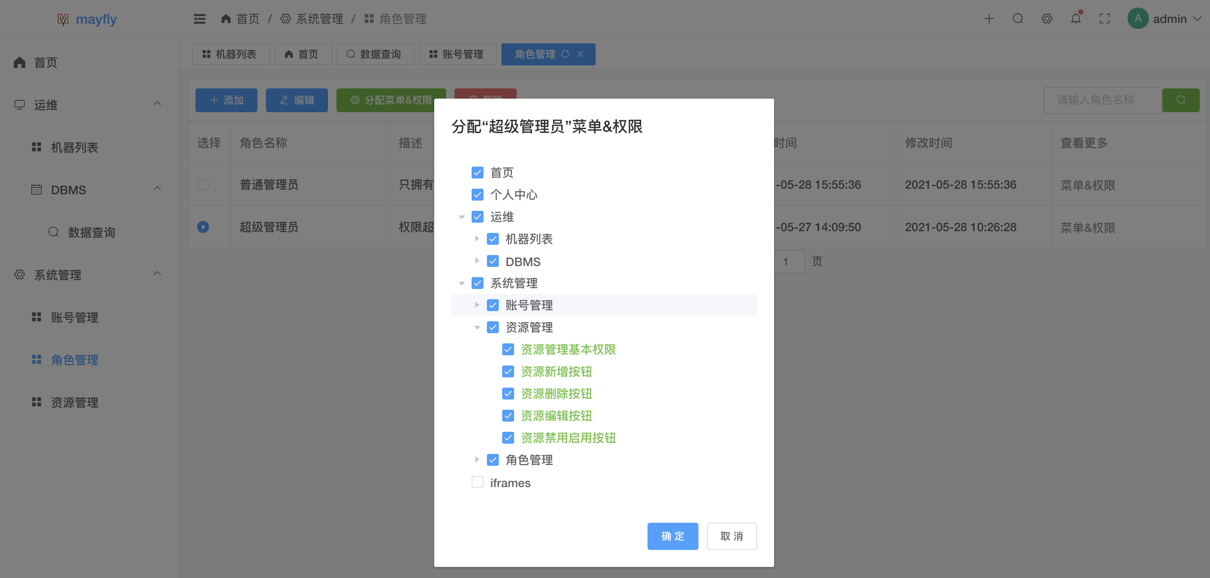This screenshot has height=578, width=1210.
Task: Refresh the 角色管理 tab icon
Action: (x=565, y=54)
